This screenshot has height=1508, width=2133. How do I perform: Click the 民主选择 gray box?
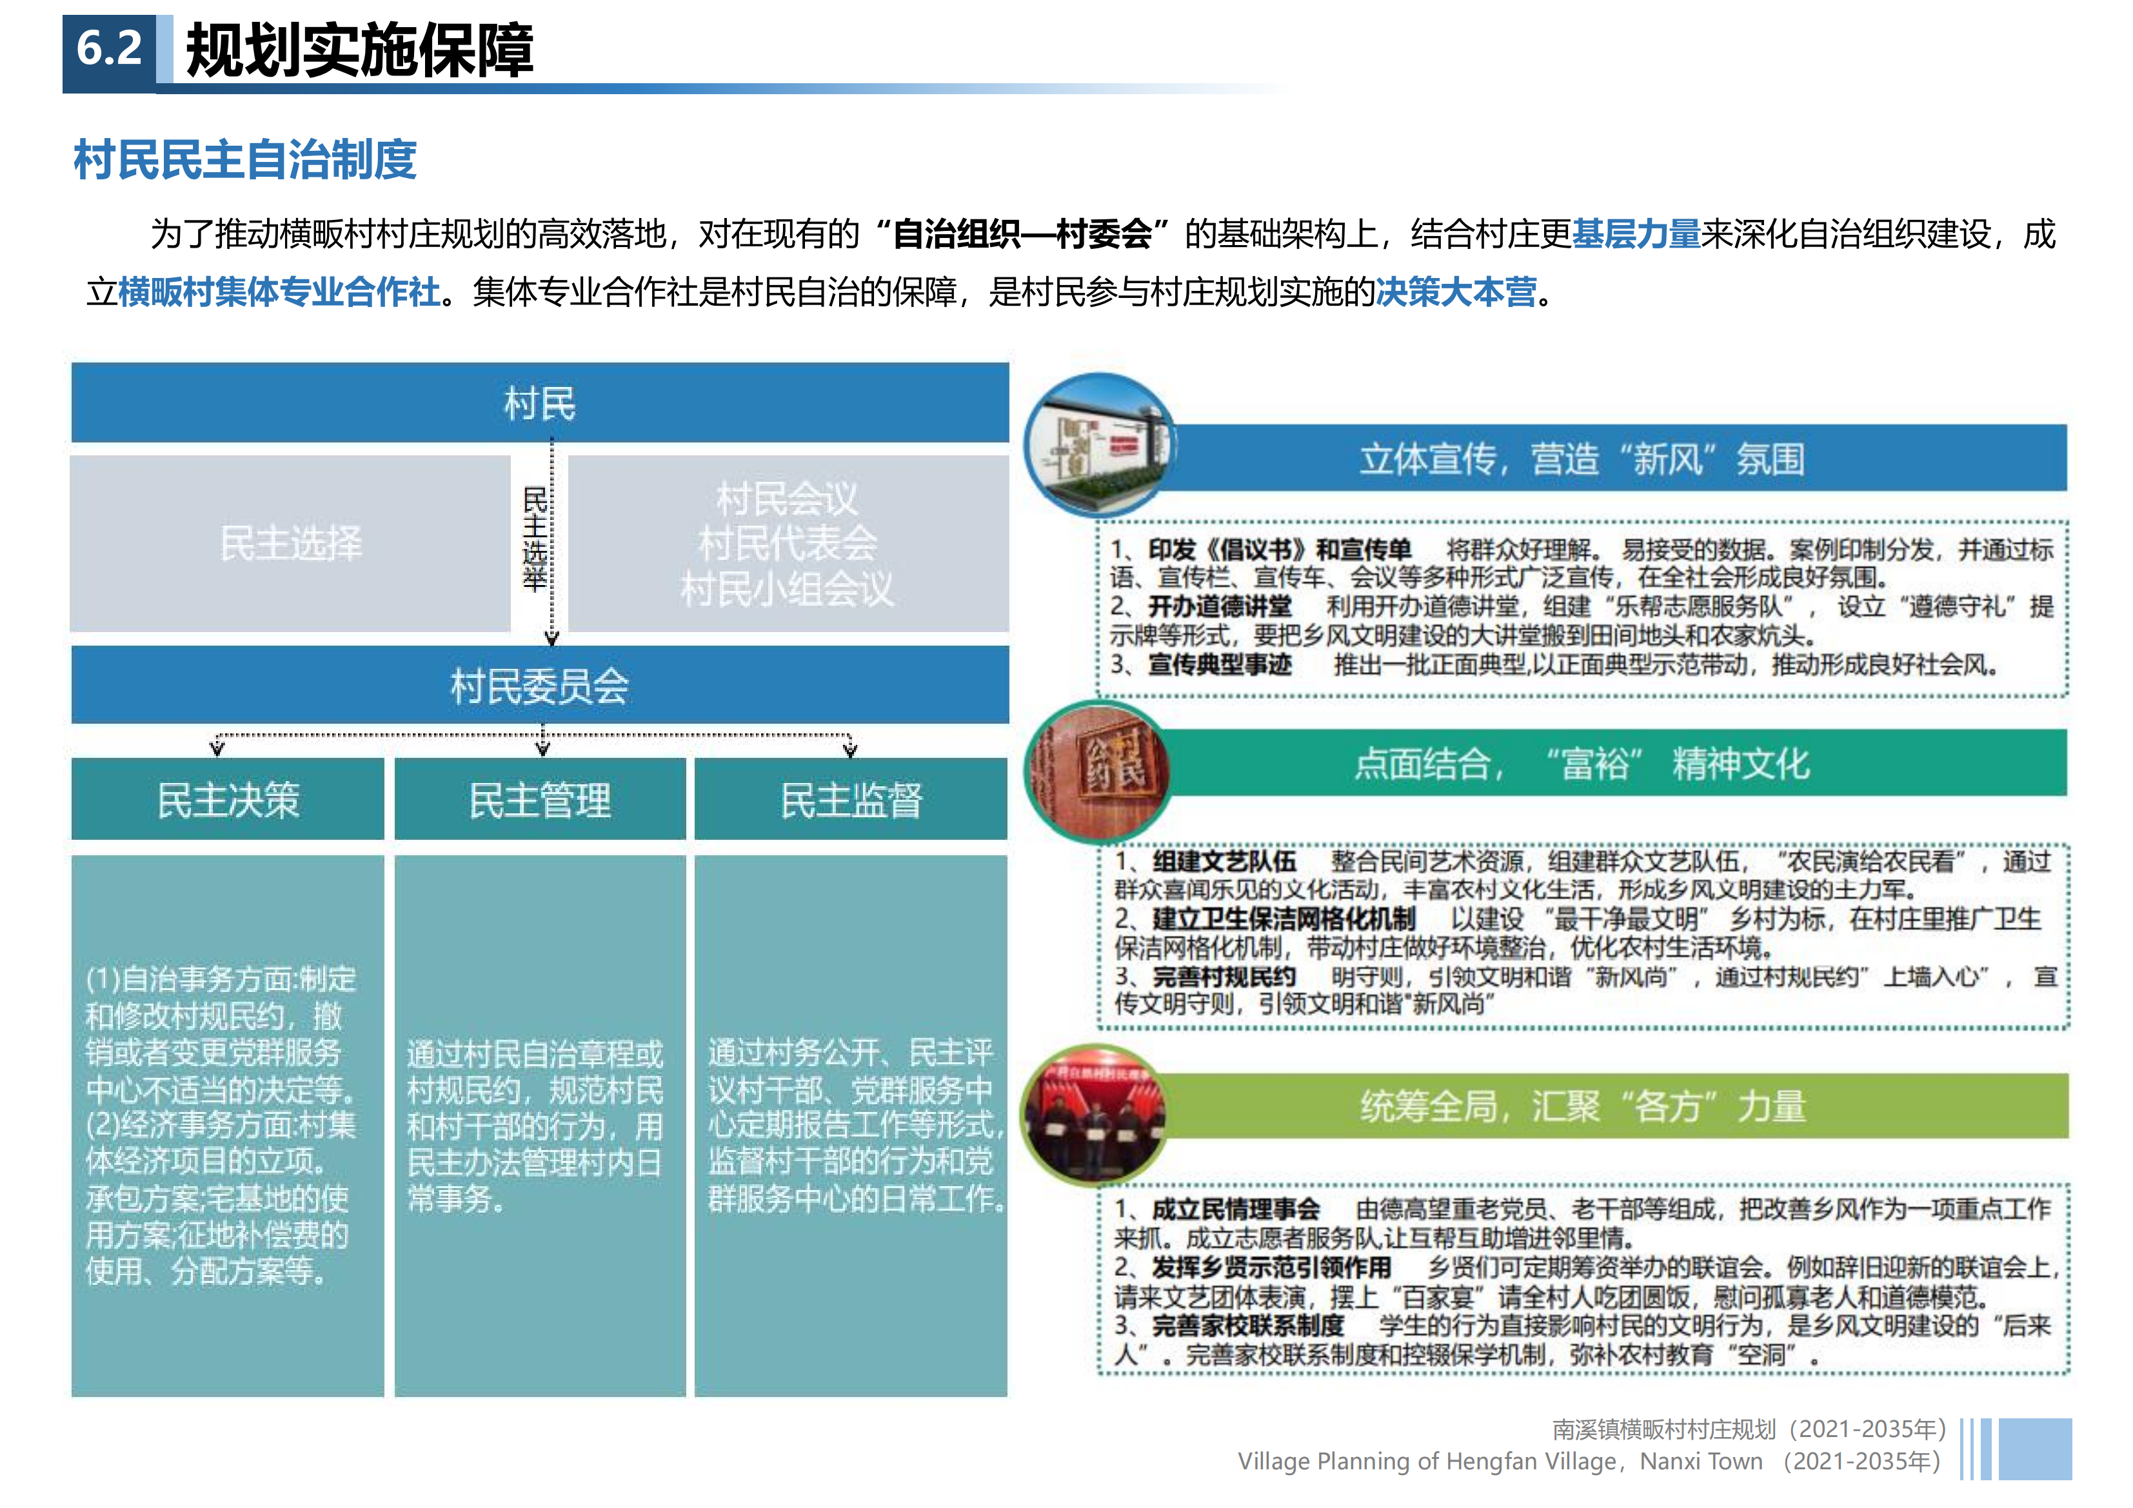[x=291, y=544]
